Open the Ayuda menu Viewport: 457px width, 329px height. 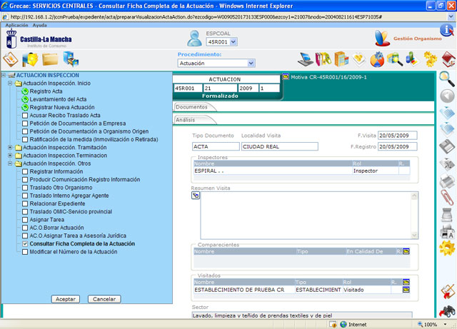point(40,25)
